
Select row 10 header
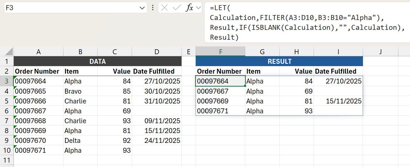pos(7,150)
